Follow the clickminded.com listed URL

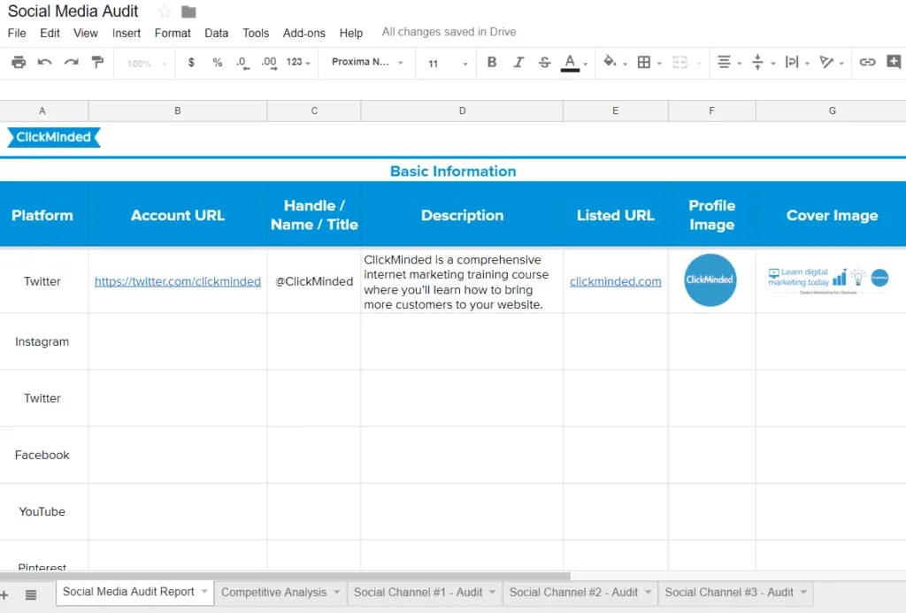tap(616, 281)
